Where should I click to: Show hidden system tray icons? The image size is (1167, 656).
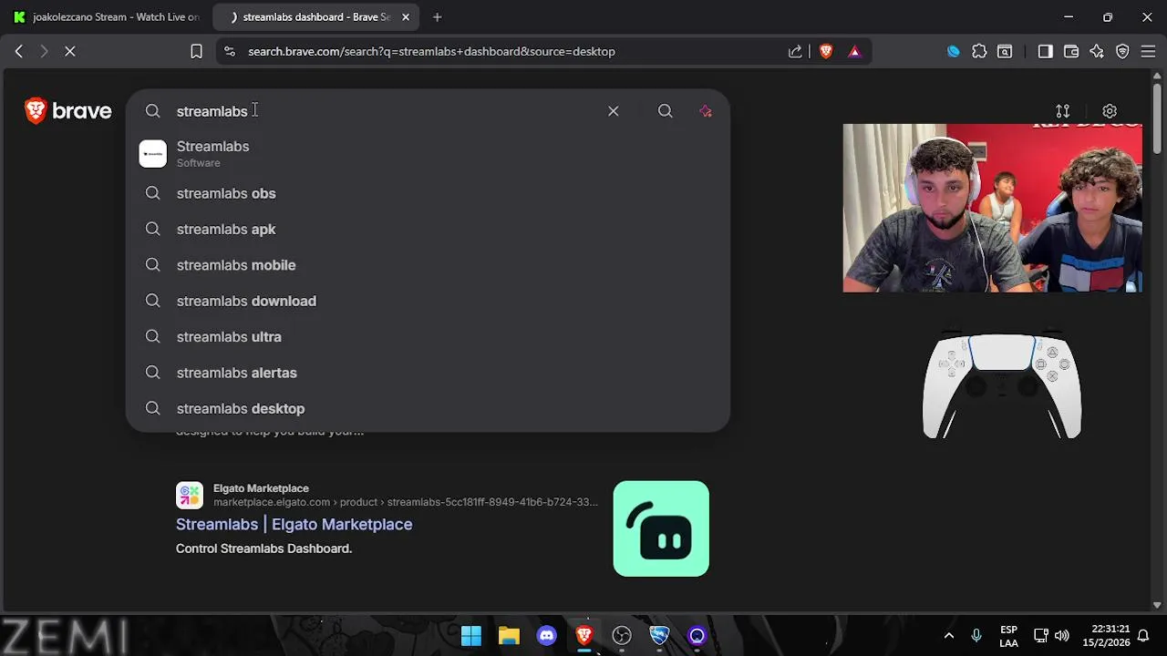pos(948,636)
